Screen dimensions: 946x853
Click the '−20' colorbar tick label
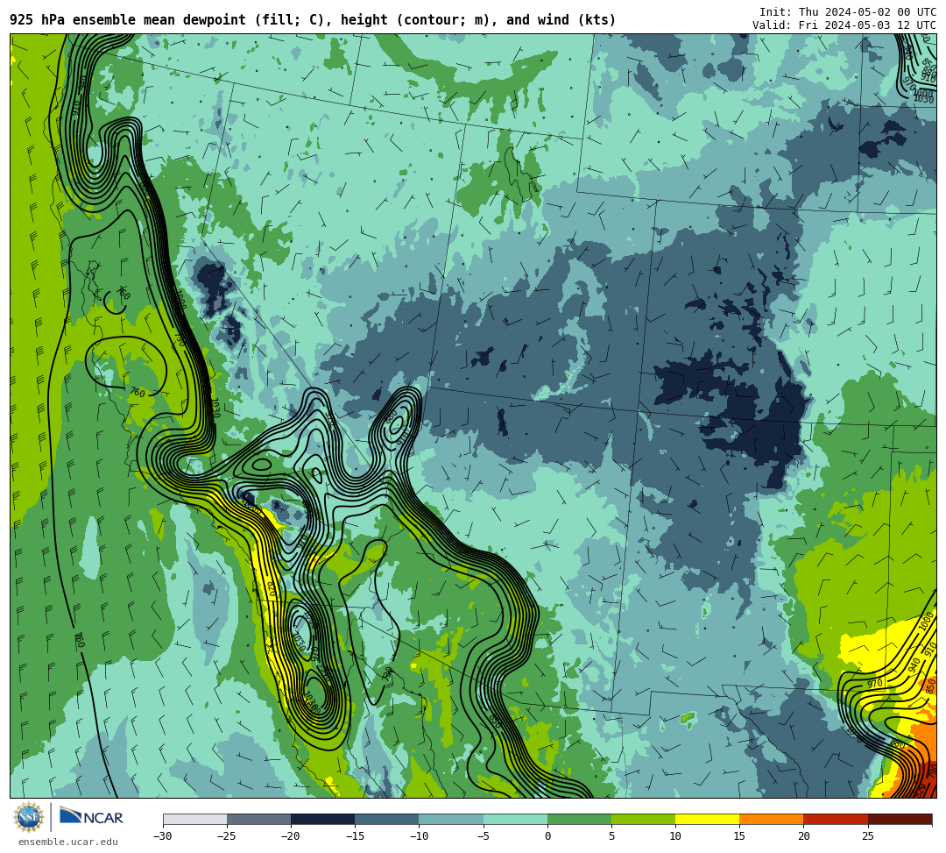[291, 836]
